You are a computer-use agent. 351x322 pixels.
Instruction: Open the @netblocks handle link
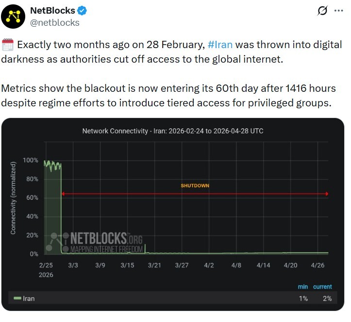click(55, 22)
